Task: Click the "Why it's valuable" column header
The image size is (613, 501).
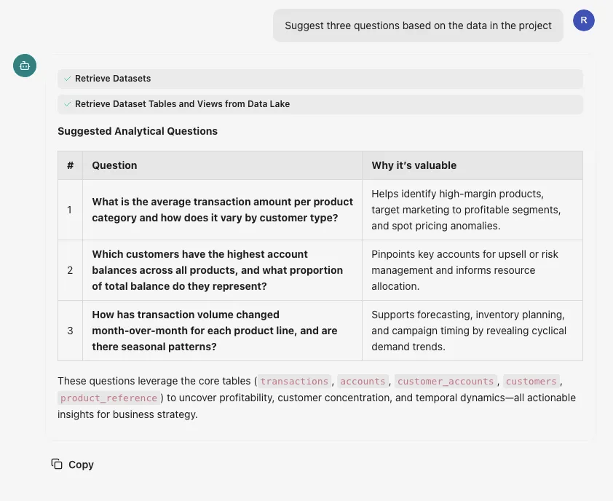Action: (x=414, y=165)
